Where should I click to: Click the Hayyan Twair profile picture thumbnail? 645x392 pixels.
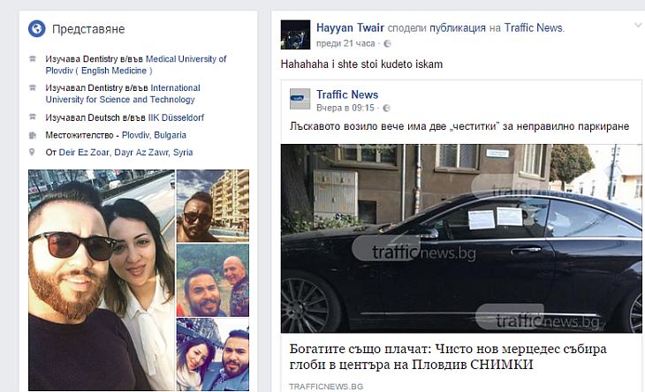pyautogui.click(x=295, y=34)
